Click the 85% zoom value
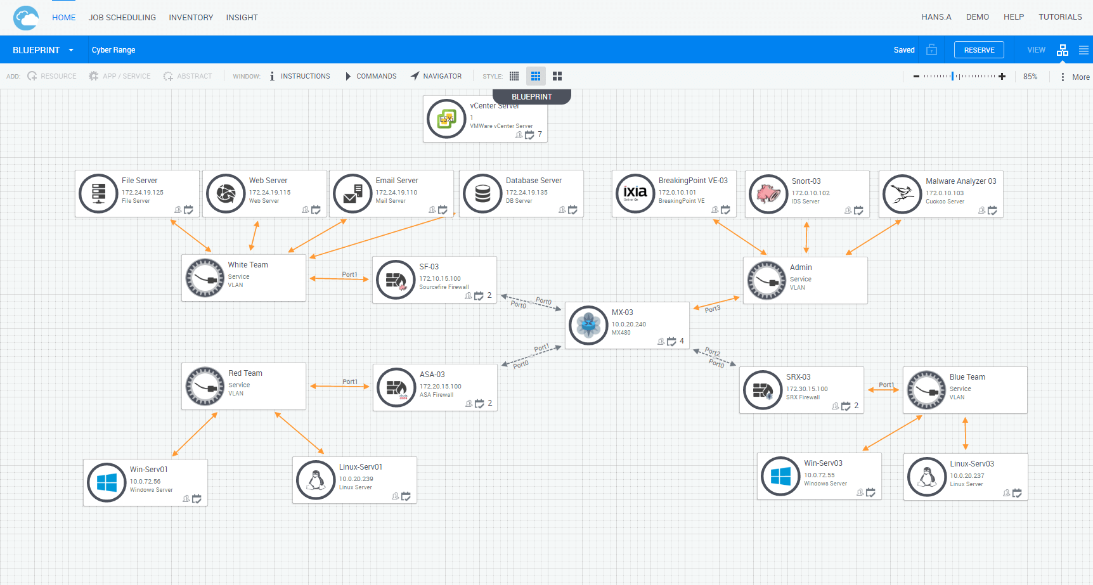The height and width of the screenshot is (585, 1093). 1030,76
